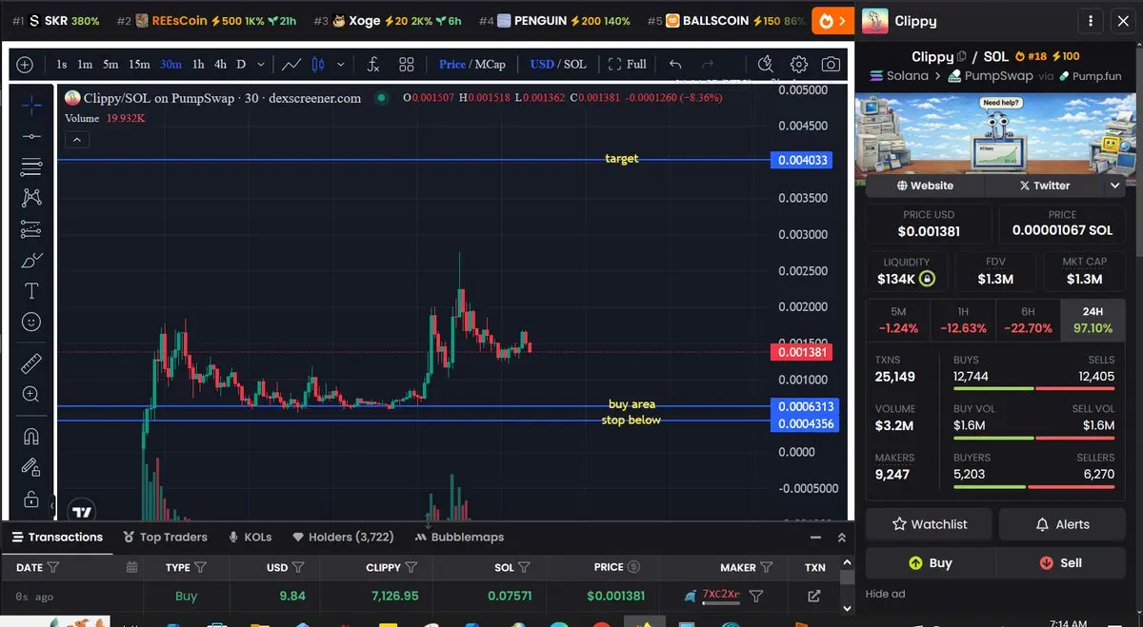The height and width of the screenshot is (627, 1143).
Task: Open the indicators fx menu
Action: click(373, 65)
